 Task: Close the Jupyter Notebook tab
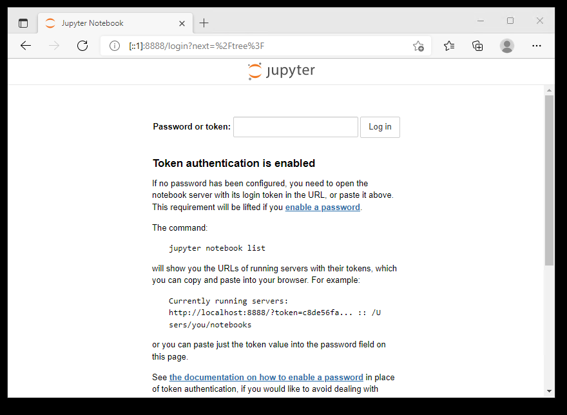[182, 23]
